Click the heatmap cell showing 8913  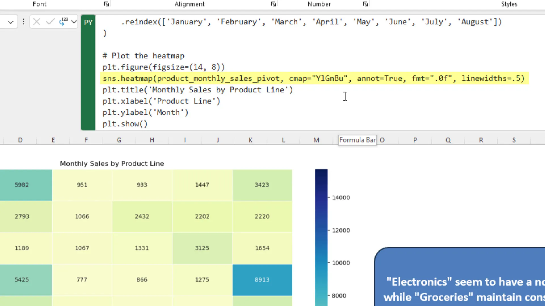262,280
